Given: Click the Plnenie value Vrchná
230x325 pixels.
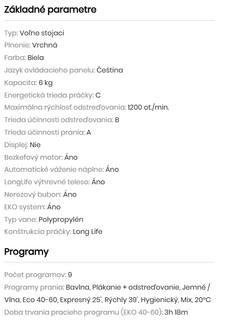Looking at the screenshot, I should 45,45.
